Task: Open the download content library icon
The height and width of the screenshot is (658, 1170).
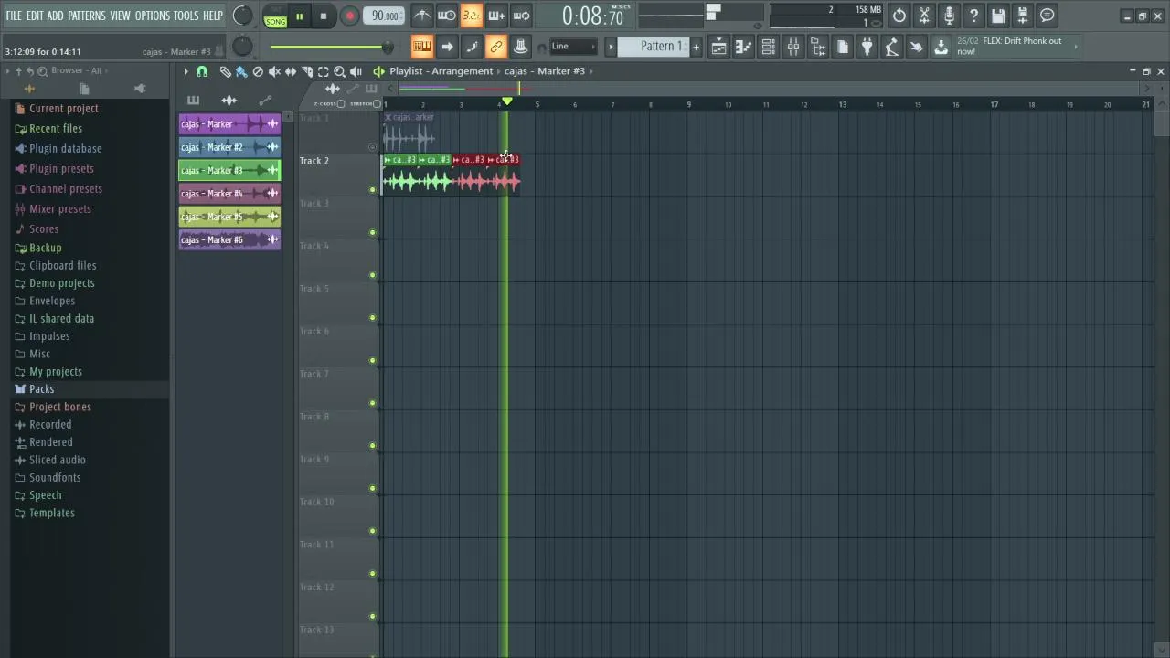Action: 941,47
